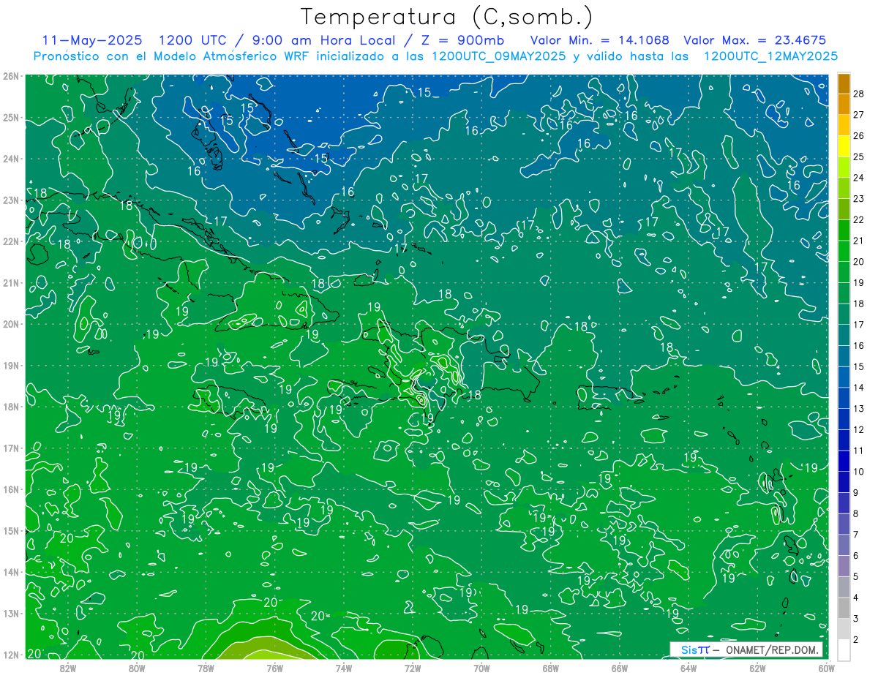Click the 76W longitude axis label
Viewport: 878px width, 678px height.
click(274, 668)
